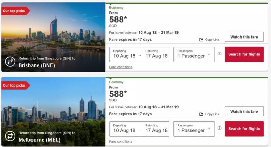271x147 pixels.
Task: Select the Brisbane Returning date 17 Aug 18
Action: (x=157, y=56)
